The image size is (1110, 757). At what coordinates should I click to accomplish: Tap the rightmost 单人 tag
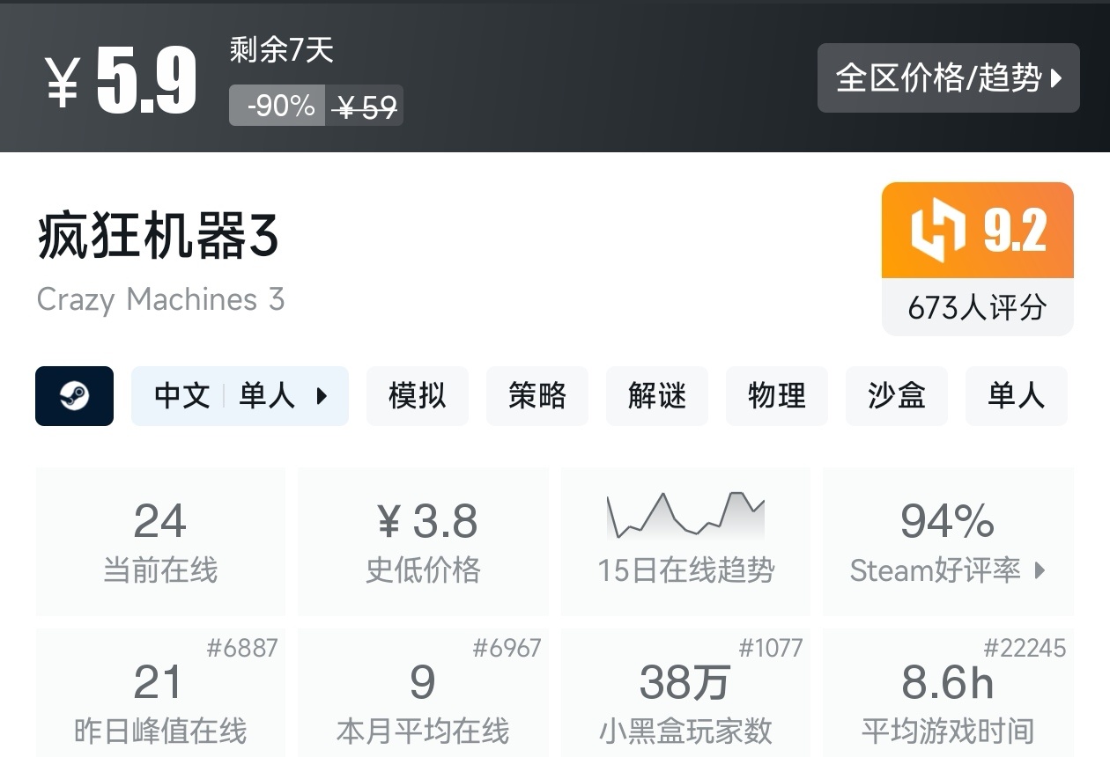1016,396
